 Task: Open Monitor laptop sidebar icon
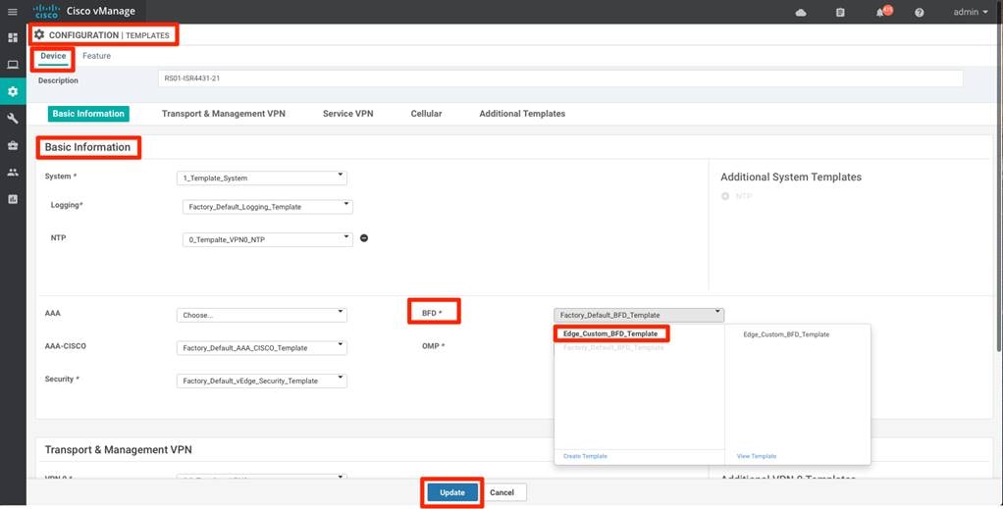click(x=13, y=65)
